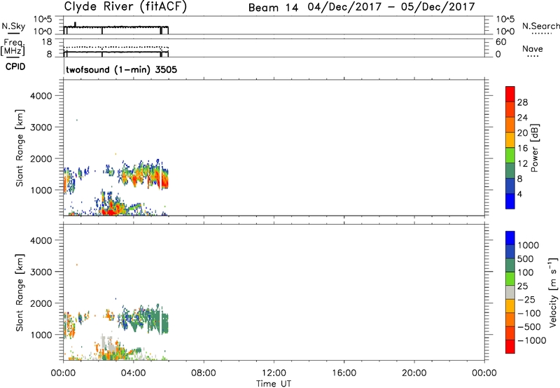Click the '4000' tick on power panel axis
The height and width of the screenshot is (388, 560).
coord(41,96)
